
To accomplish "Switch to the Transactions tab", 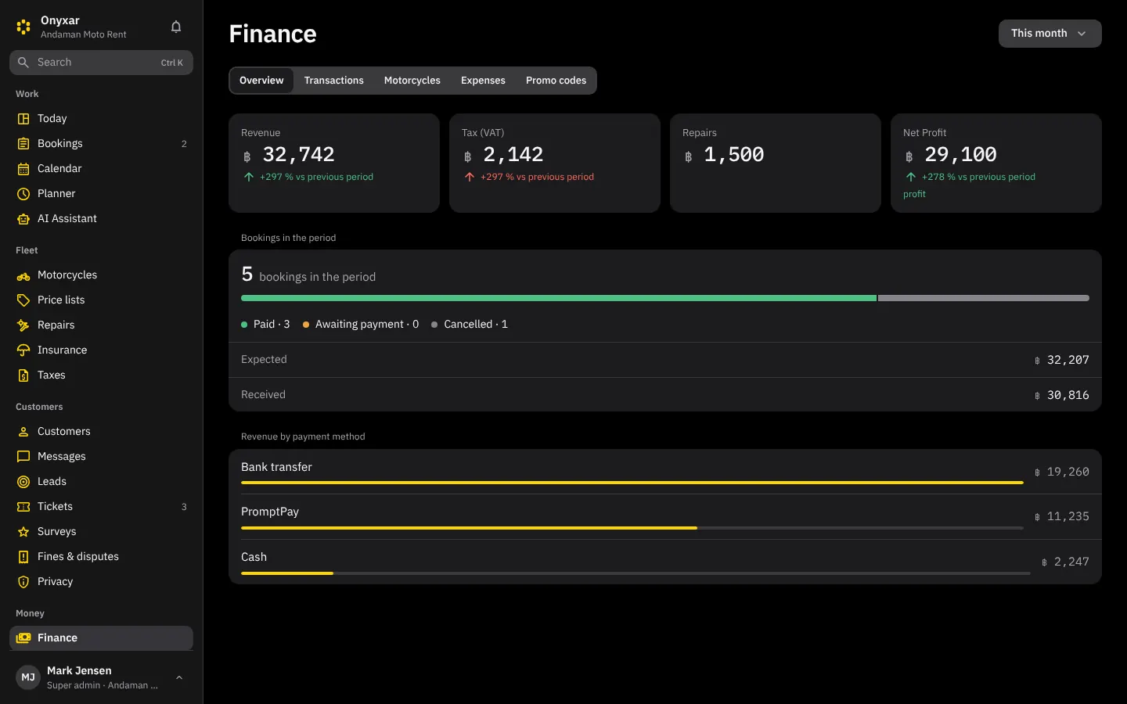I will [334, 81].
